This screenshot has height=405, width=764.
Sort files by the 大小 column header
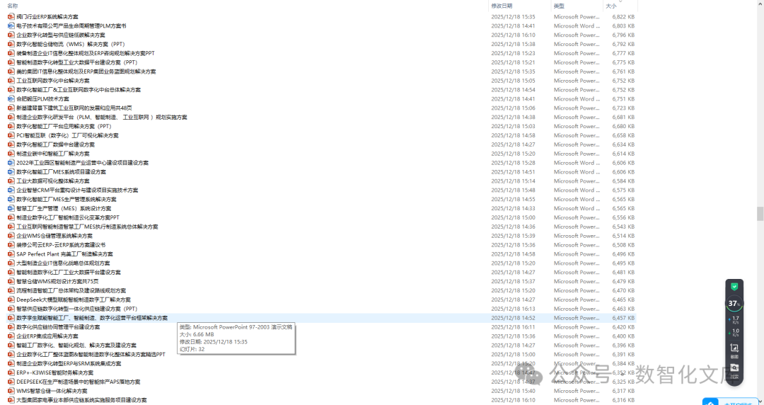pyautogui.click(x=611, y=6)
